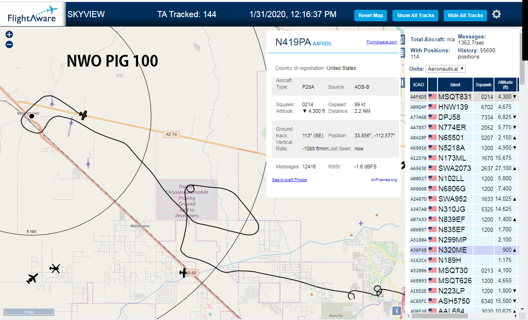Select the SWA2073 aircraft row

click(465, 168)
